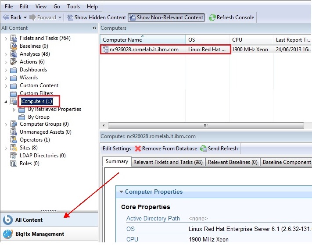This screenshot has width=312, height=245.
Task: Expand the By Retrieved Properties node
Action: (x=14, y=110)
